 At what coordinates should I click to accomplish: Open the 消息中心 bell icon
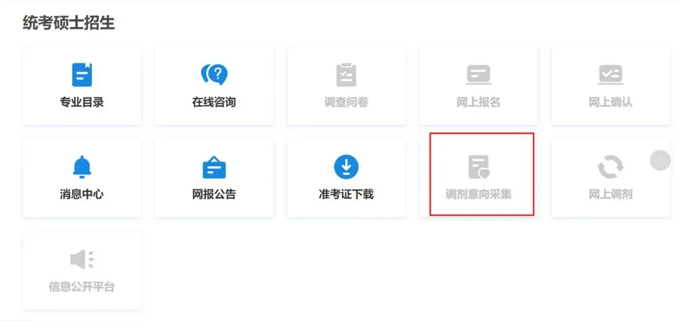point(82,167)
